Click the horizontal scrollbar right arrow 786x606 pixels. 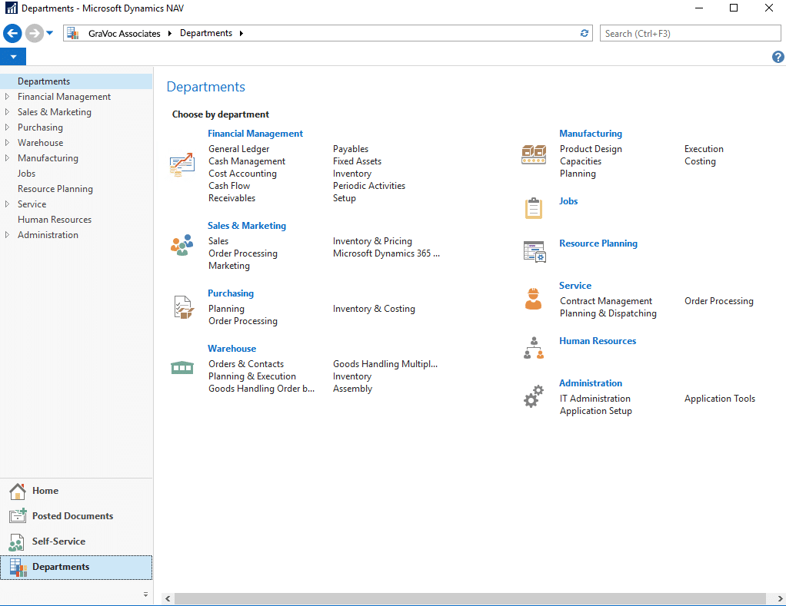click(780, 598)
